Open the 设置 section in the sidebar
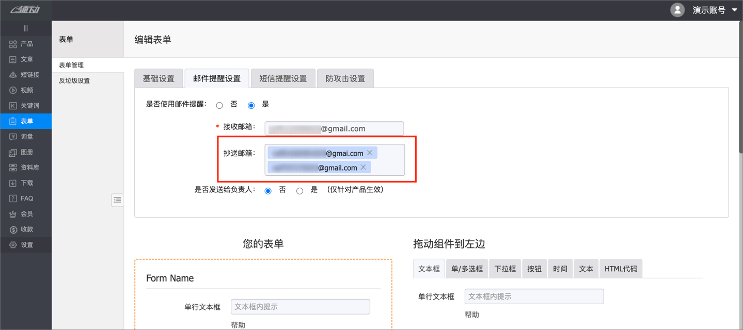This screenshot has height=330, width=743. coord(26,245)
